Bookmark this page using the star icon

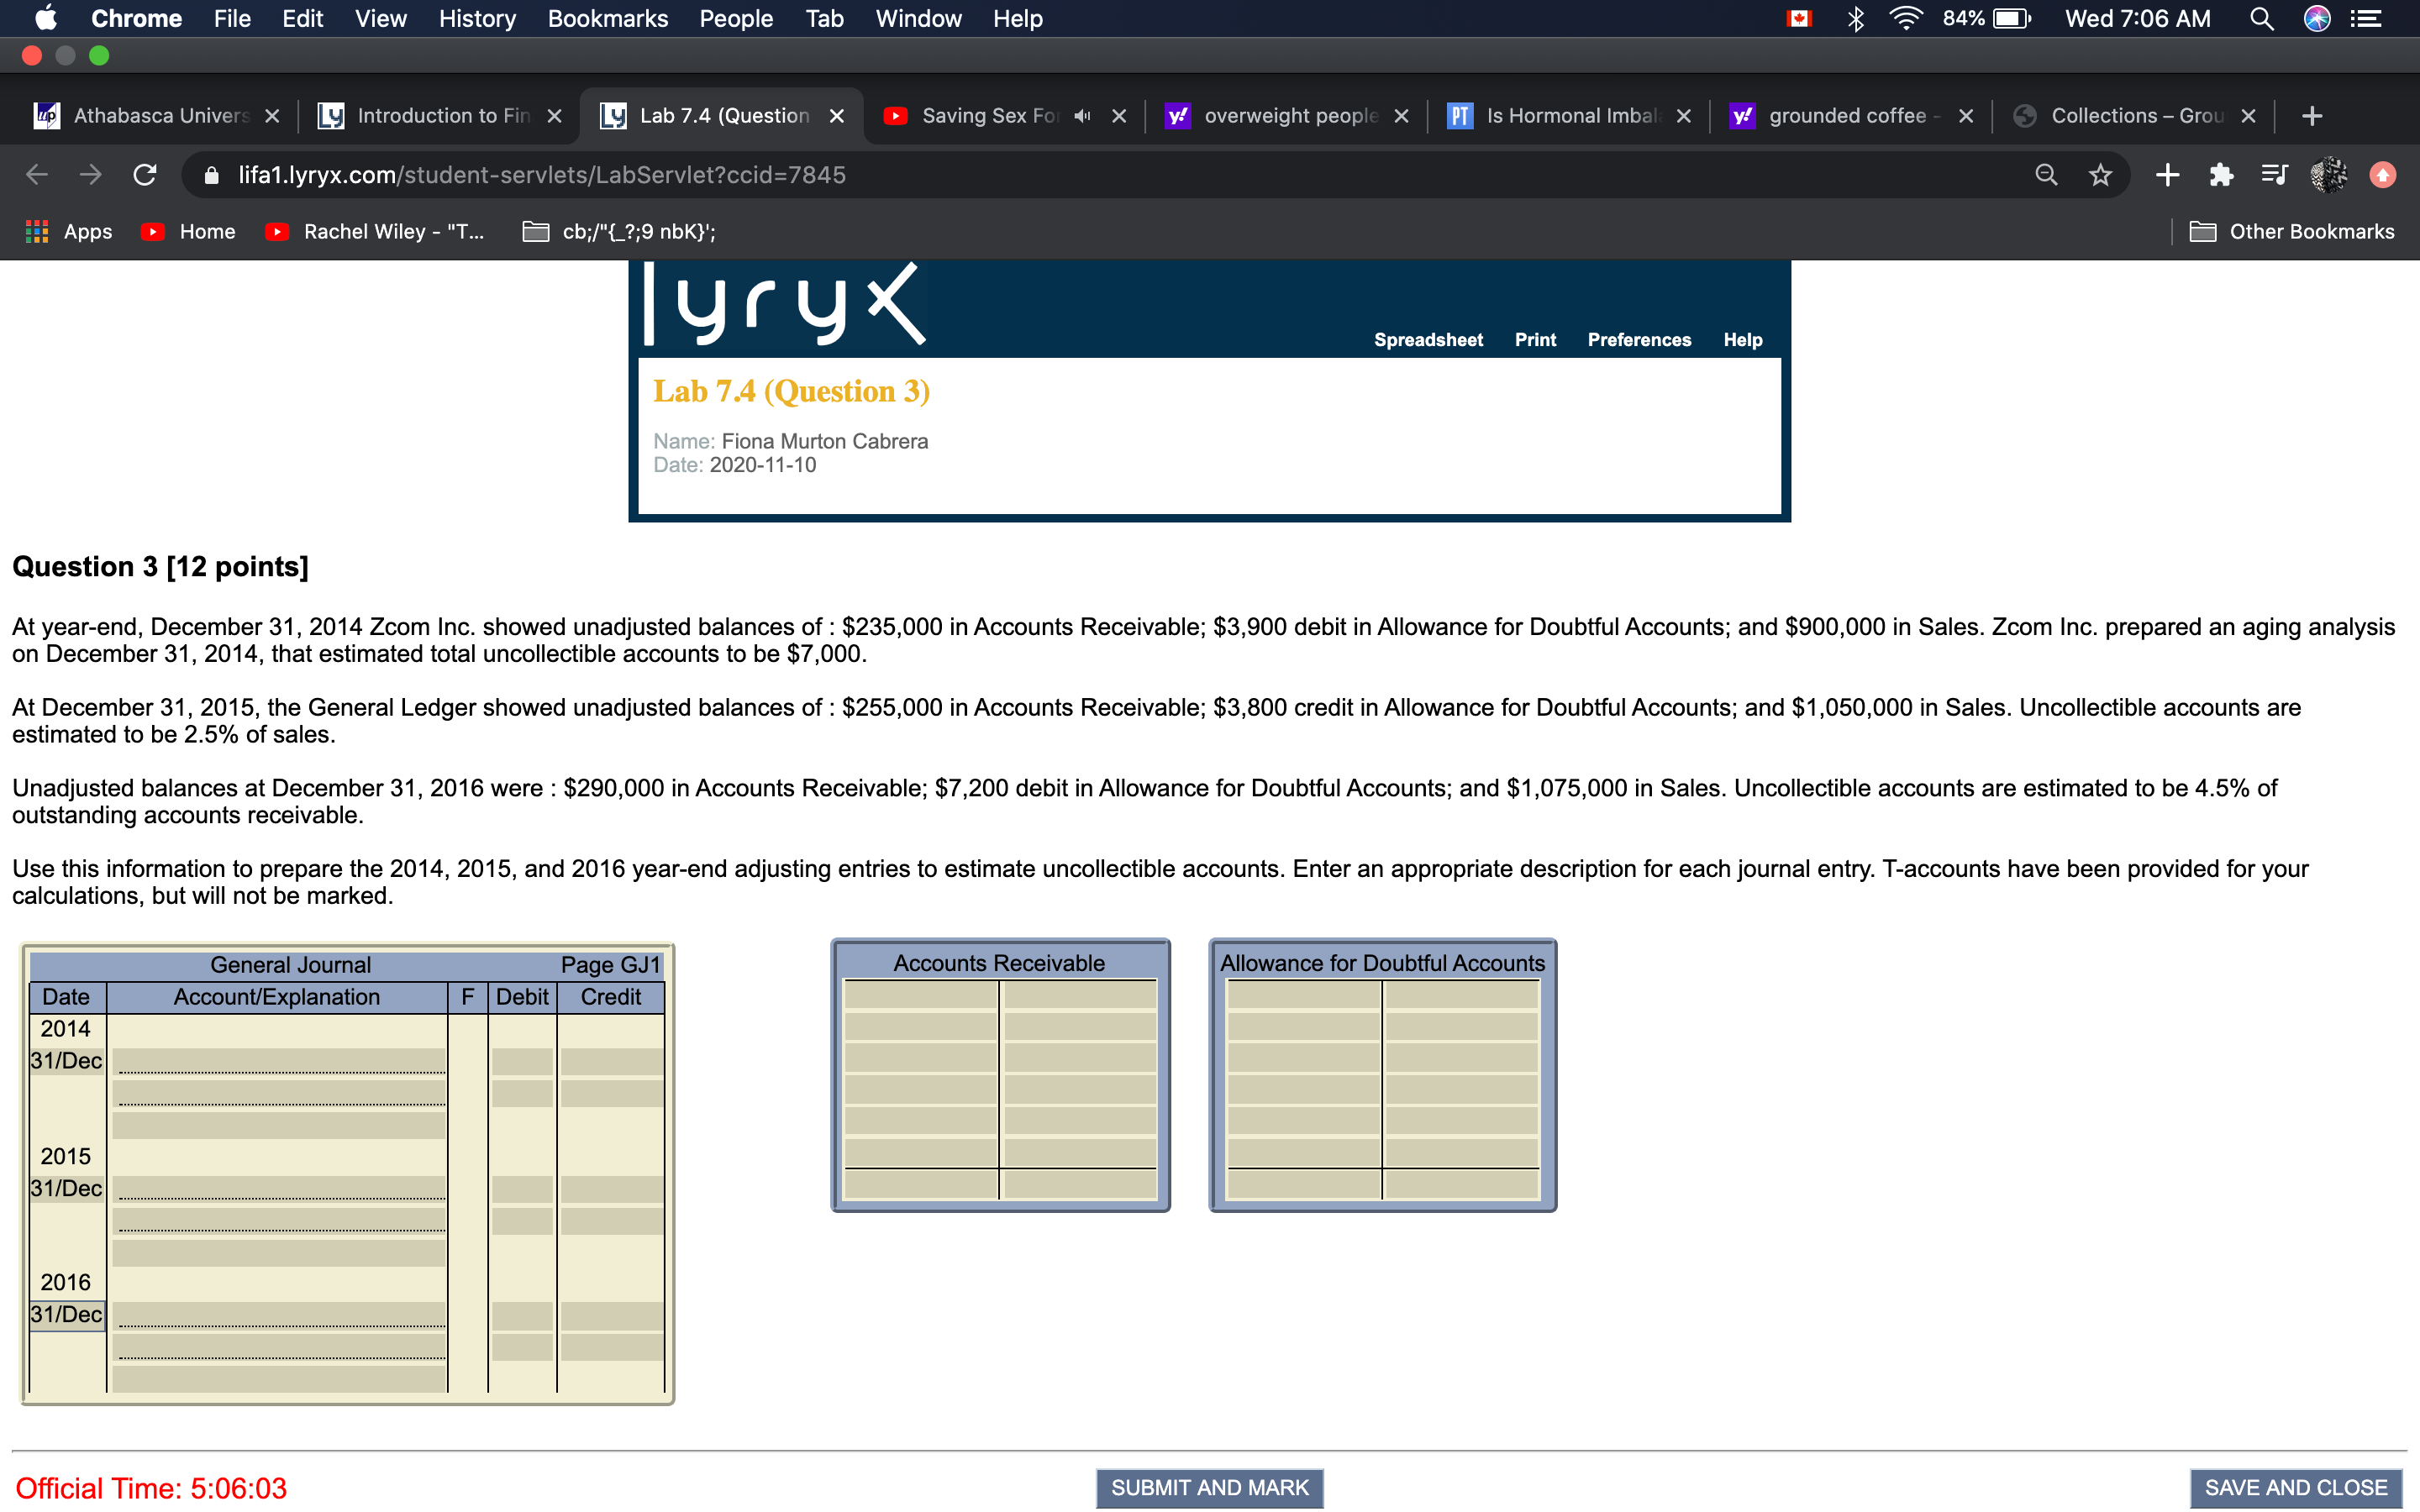click(x=2100, y=175)
